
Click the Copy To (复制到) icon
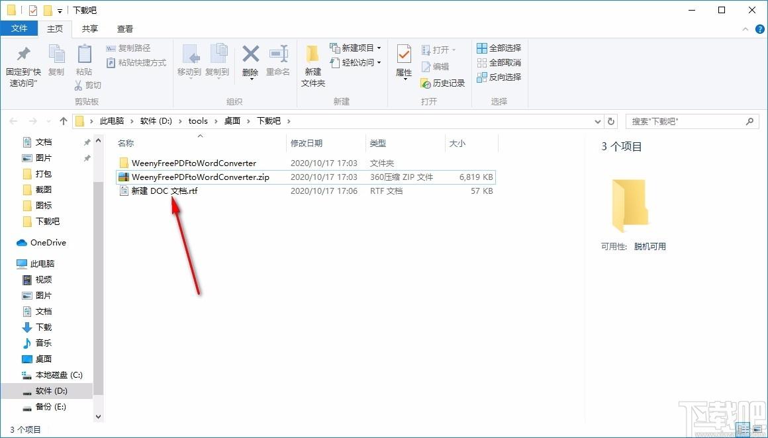click(218, 54)
